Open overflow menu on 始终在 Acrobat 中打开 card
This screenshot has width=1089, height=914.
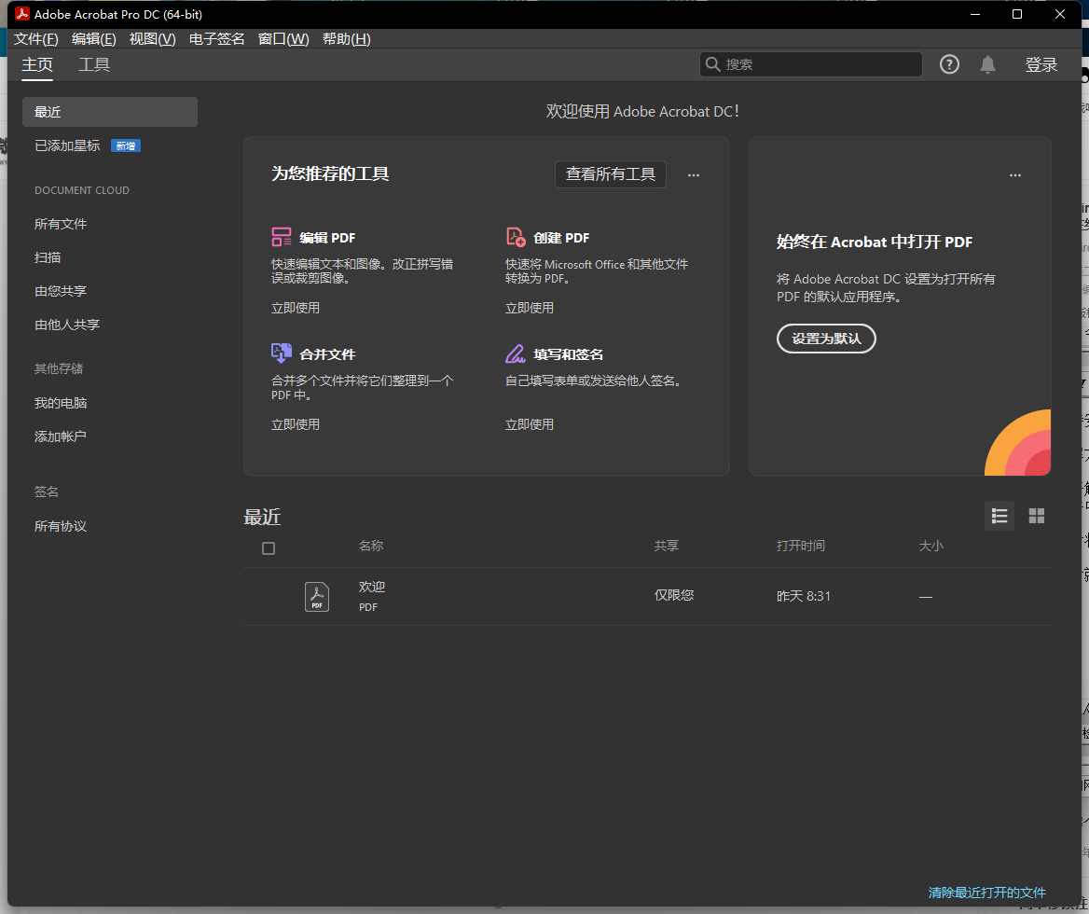click(1015, 174)
